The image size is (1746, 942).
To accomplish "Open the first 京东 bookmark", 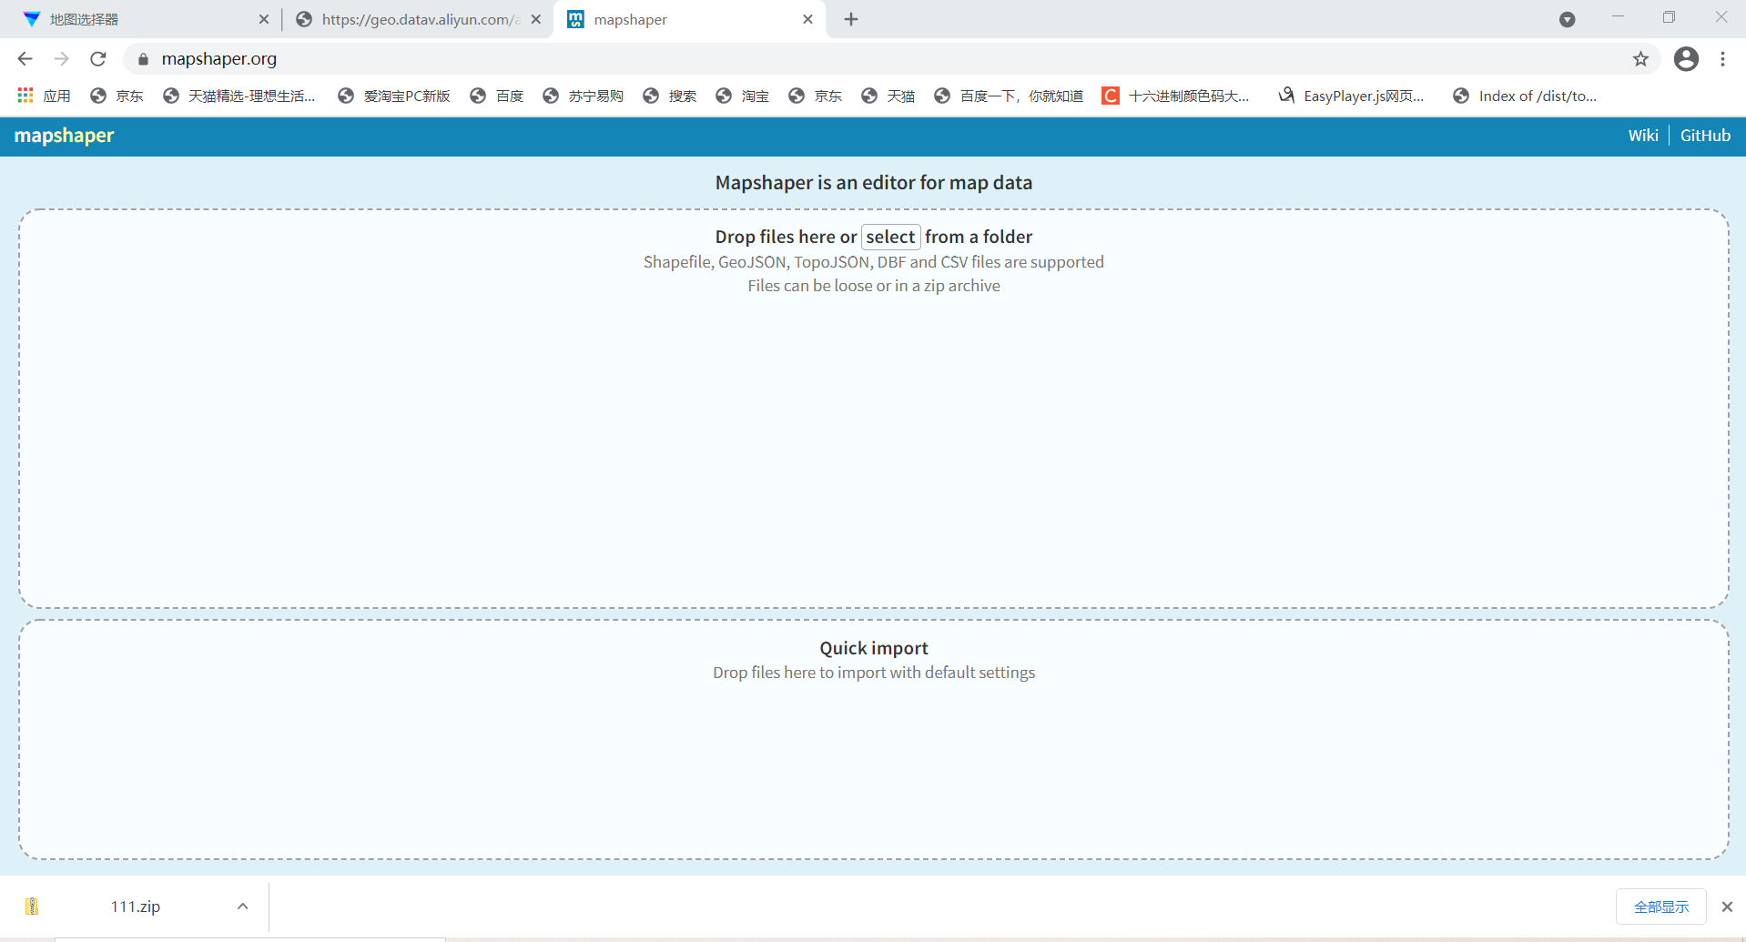I will [x=117, y=96].
